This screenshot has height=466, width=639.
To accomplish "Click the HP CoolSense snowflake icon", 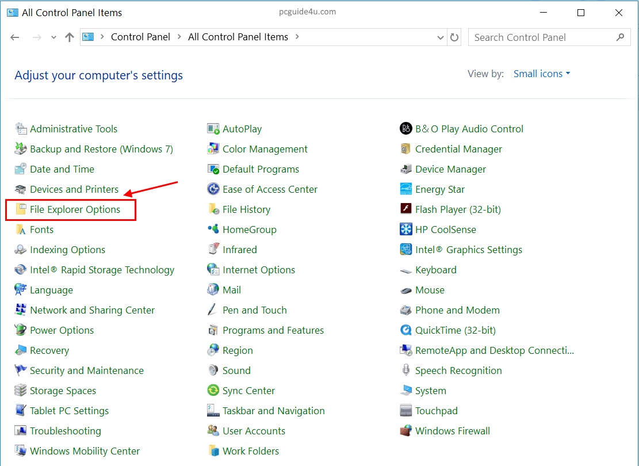I will (406, 230).
